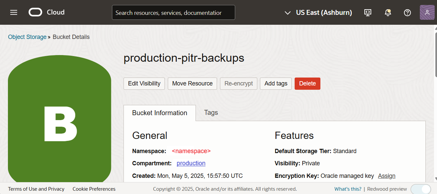Open the announcements bell icon
Viewport: 437px width, 194px height.
coord(388,13)
